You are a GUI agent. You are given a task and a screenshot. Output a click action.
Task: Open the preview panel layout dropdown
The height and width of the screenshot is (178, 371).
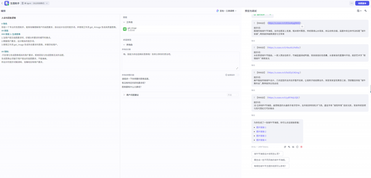tap(359, 11)
